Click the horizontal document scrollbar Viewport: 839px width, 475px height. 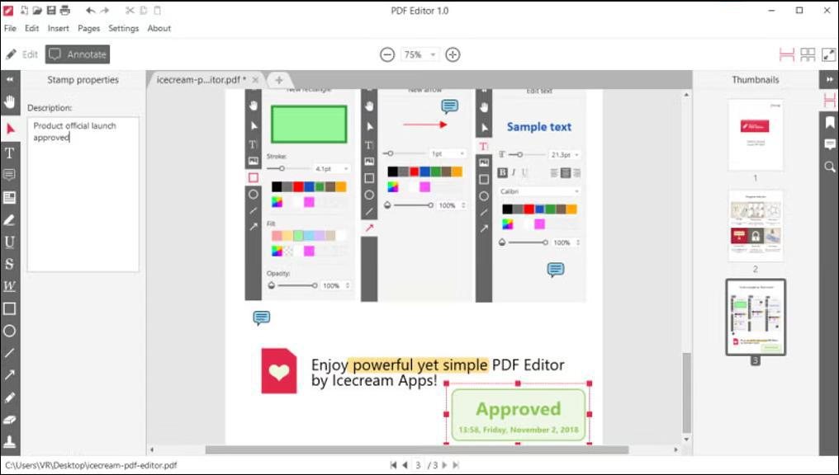(x=417, y=450)
